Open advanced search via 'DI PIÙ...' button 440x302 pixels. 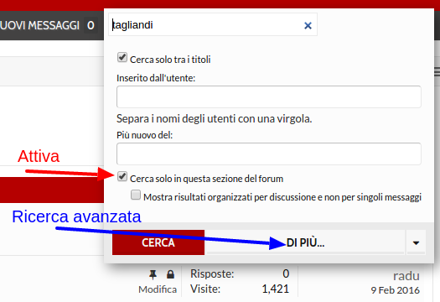click(305, 242)
